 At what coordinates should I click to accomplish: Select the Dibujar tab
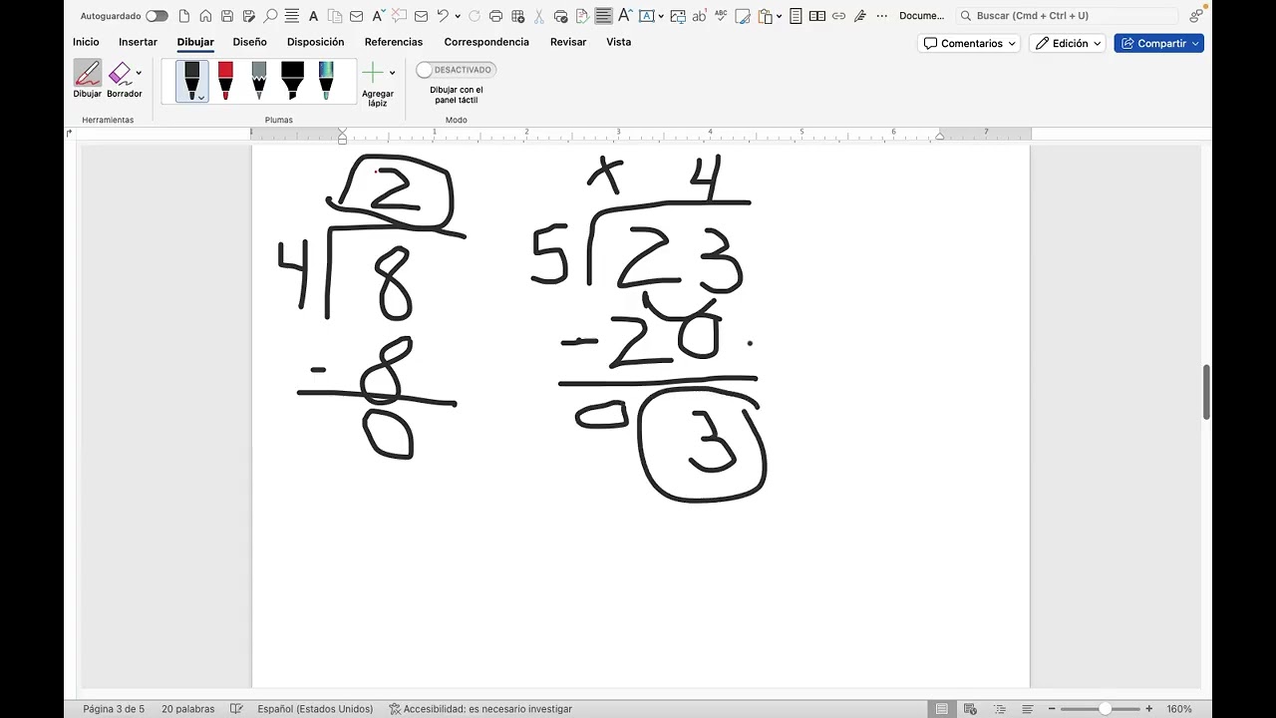[195, 42]
